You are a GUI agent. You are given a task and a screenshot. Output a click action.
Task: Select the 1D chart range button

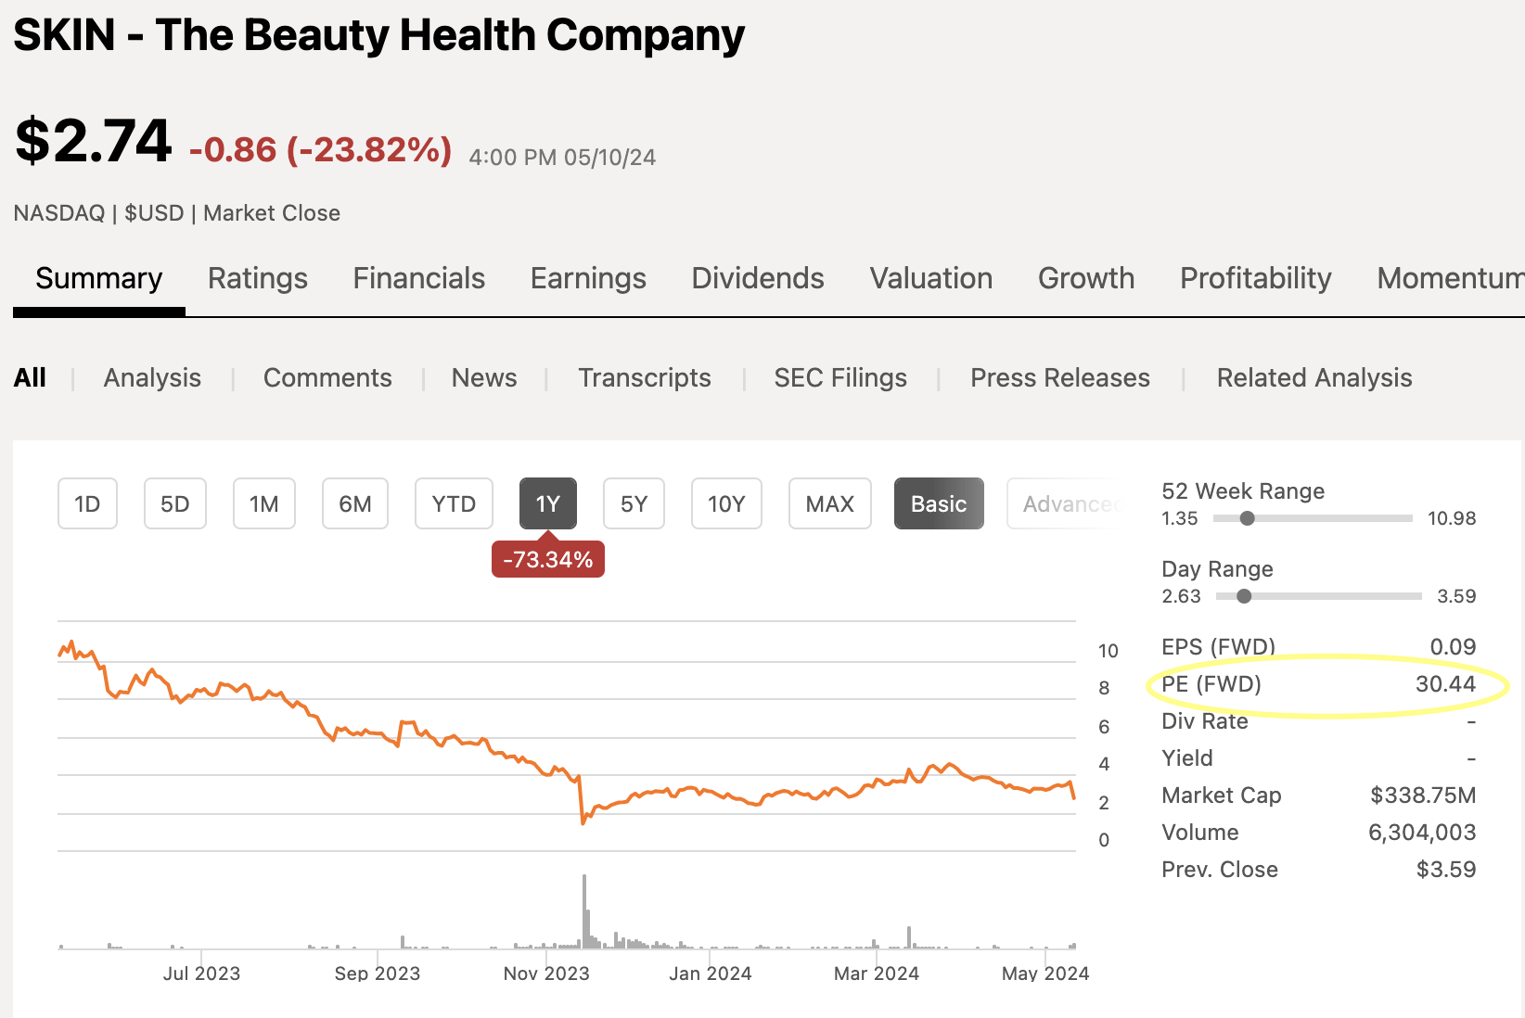(x=87, y=503)
